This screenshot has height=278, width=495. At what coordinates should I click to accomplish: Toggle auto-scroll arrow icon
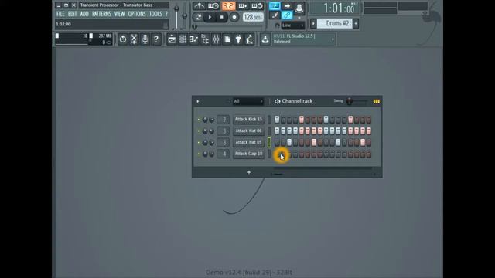pyautogui.click(x=287, y=5)
